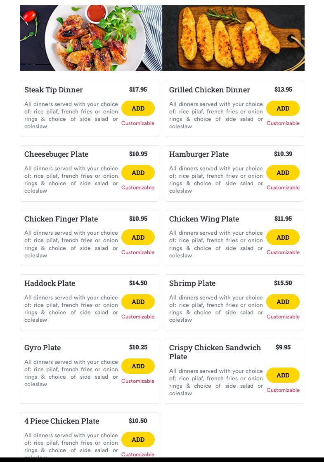Open Haddock Plate item title
Image resolution: width=324 pixels, height=462 pixels.
(50, 283)
